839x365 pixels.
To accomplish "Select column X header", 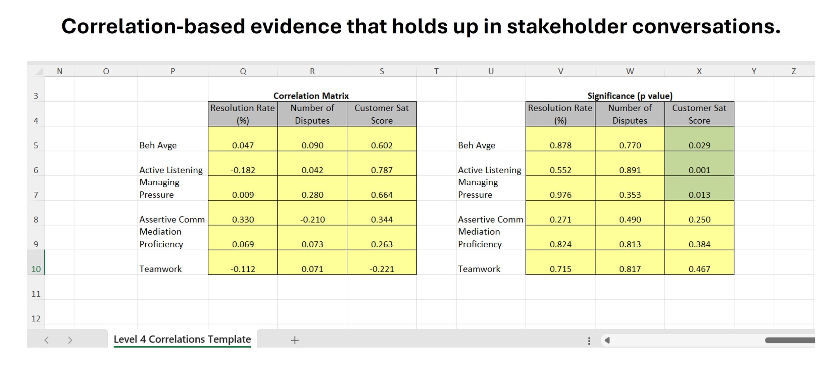I will [699, 71].
